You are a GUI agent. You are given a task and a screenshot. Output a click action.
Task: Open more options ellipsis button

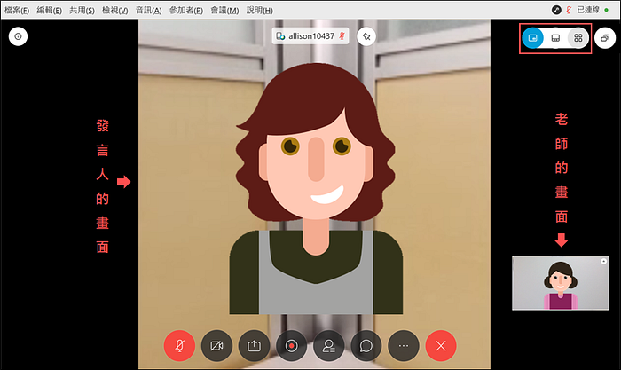[x=404, y=346]
